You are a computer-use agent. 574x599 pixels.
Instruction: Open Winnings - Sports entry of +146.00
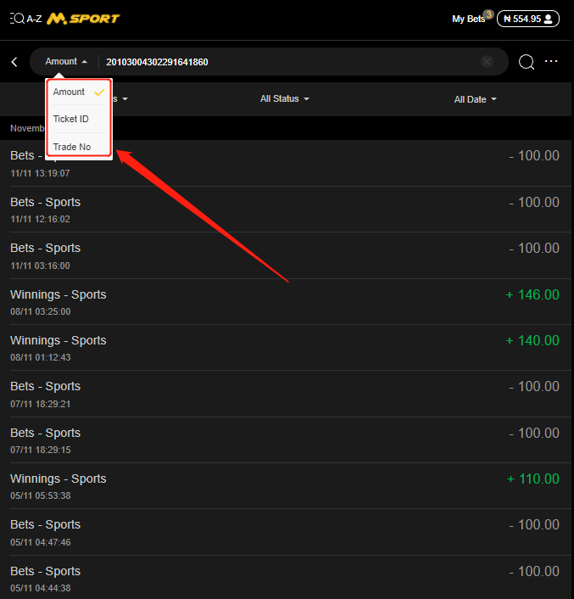coord(287,302)
